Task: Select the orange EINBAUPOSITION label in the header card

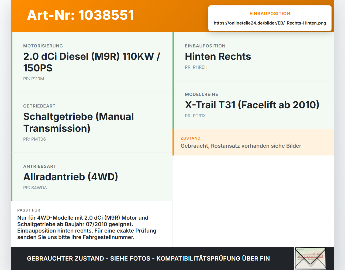Action: (270, 13)
